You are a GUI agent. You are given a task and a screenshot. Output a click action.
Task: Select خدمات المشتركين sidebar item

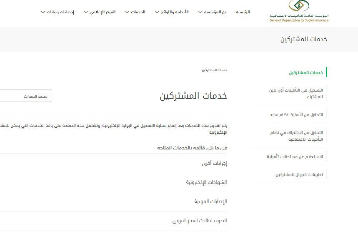[x=306, y=72]
